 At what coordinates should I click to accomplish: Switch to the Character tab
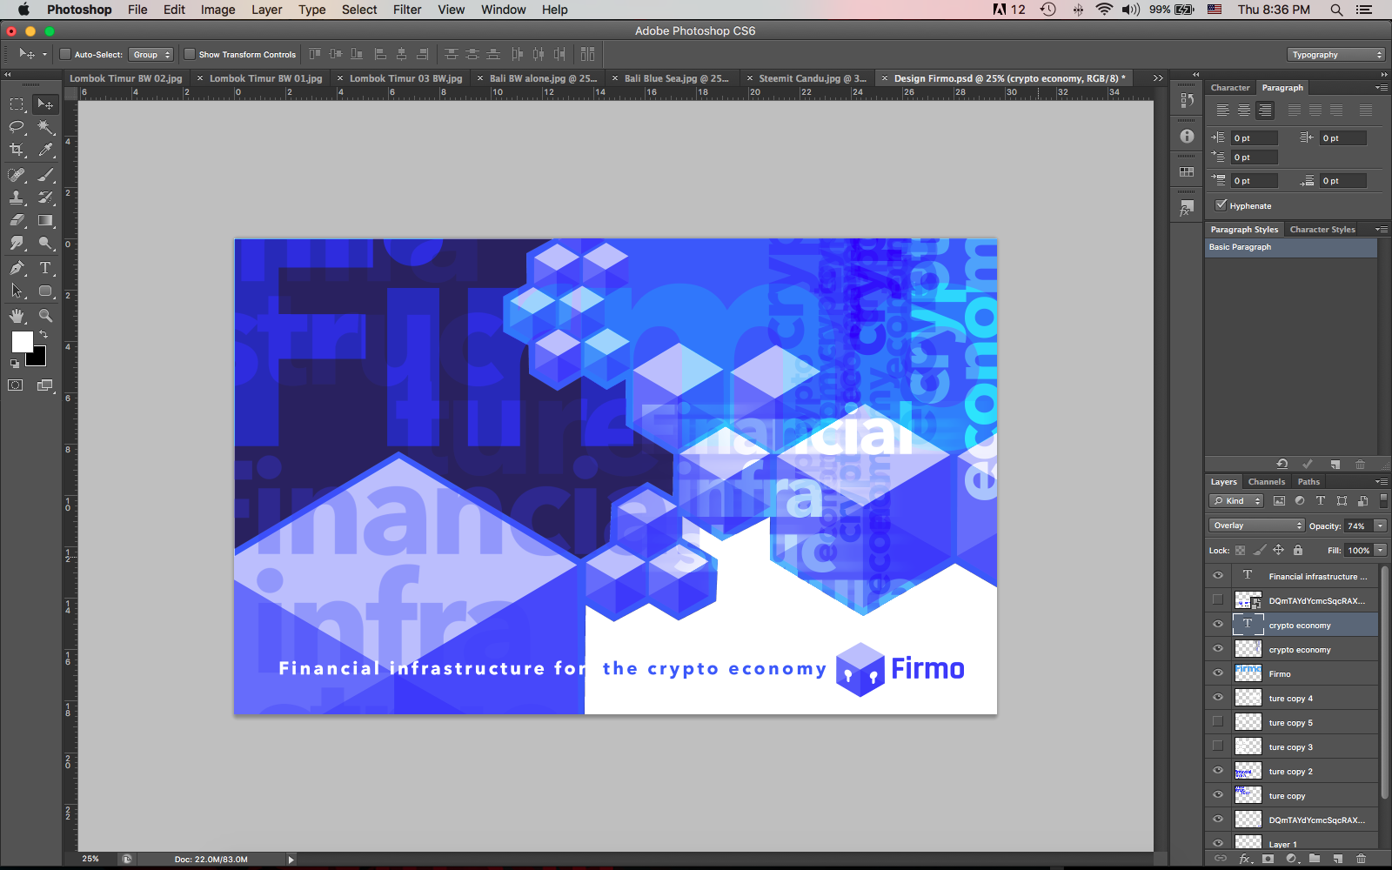point(1230,88)
